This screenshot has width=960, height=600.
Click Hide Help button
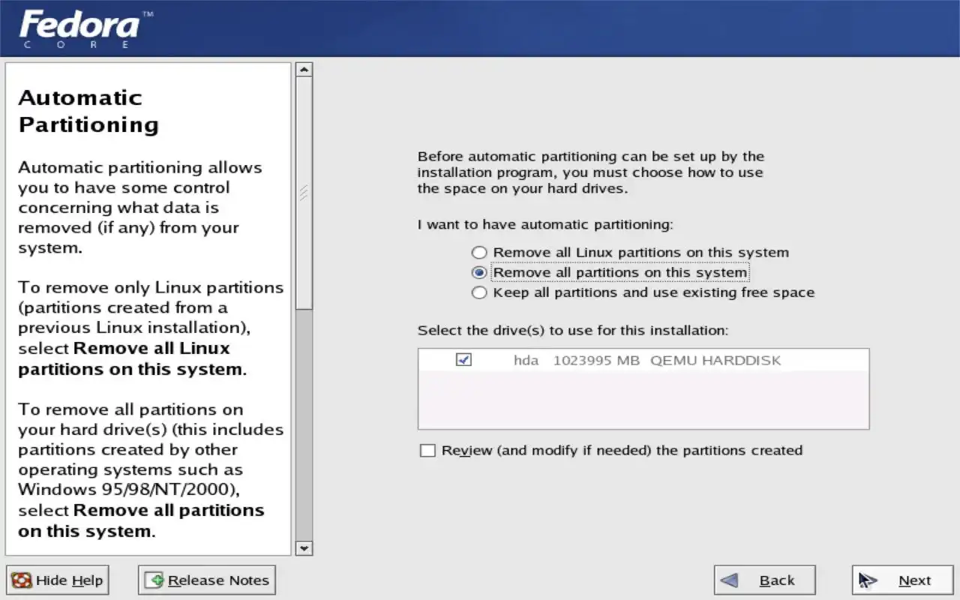(58, 580)
